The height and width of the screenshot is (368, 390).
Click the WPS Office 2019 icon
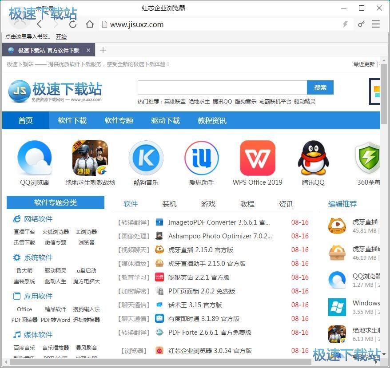point(257,158)
